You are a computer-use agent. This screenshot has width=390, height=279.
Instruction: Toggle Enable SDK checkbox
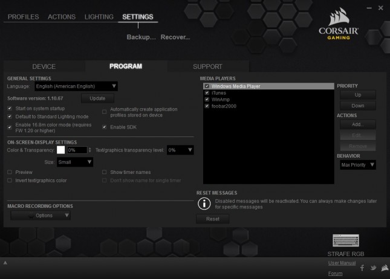point(104,127)
